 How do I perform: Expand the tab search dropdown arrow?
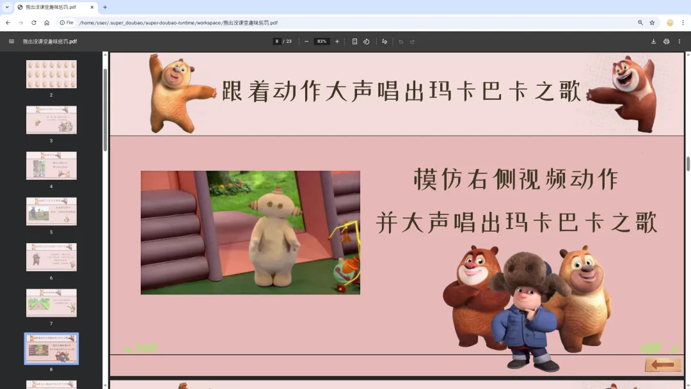coord(7,7)
